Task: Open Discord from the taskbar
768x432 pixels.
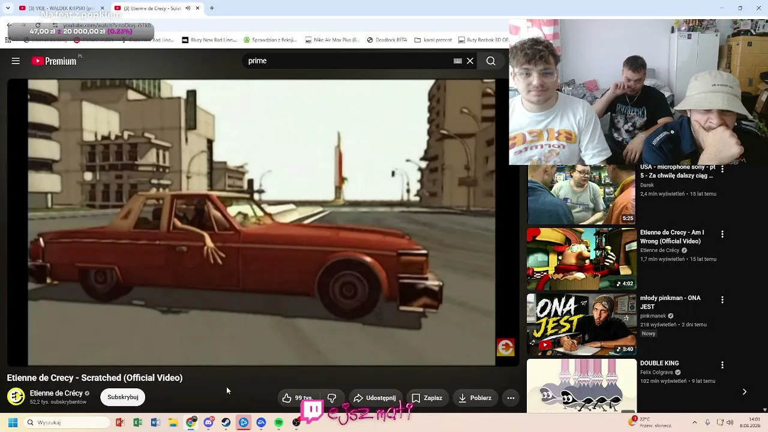Action: [x=208, y=422]
